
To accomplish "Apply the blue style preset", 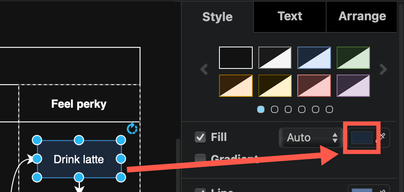I will click(314, 58).
